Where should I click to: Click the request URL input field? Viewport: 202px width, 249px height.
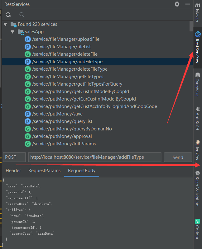pyautogui.click(x=94, y=157)
